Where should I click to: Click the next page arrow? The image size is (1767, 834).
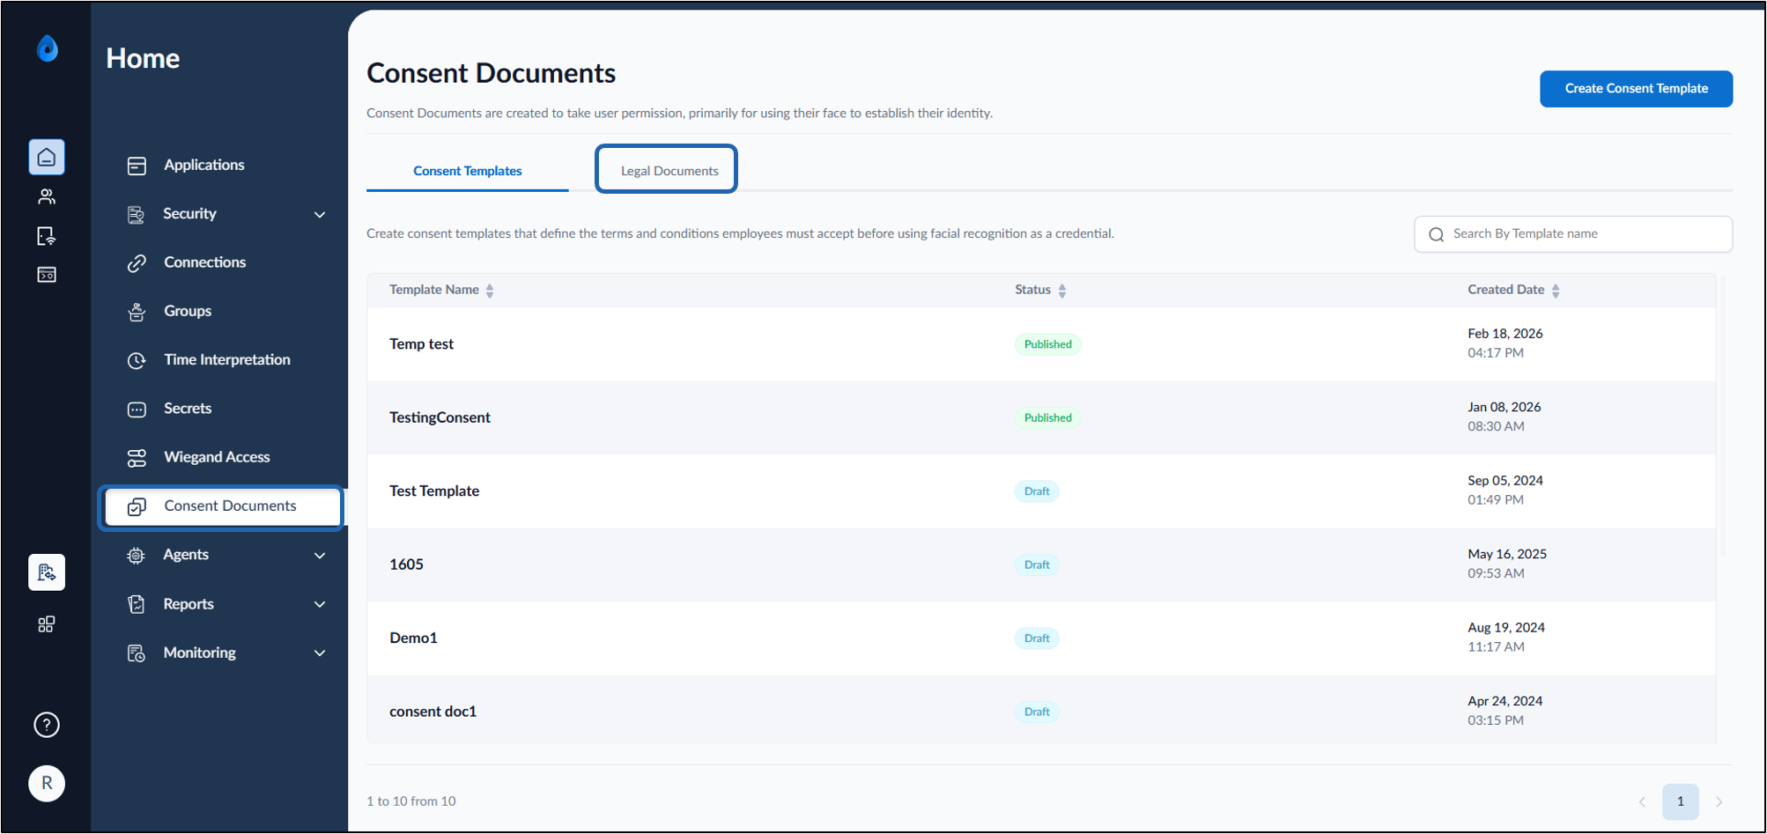(x=1719, y=801)
